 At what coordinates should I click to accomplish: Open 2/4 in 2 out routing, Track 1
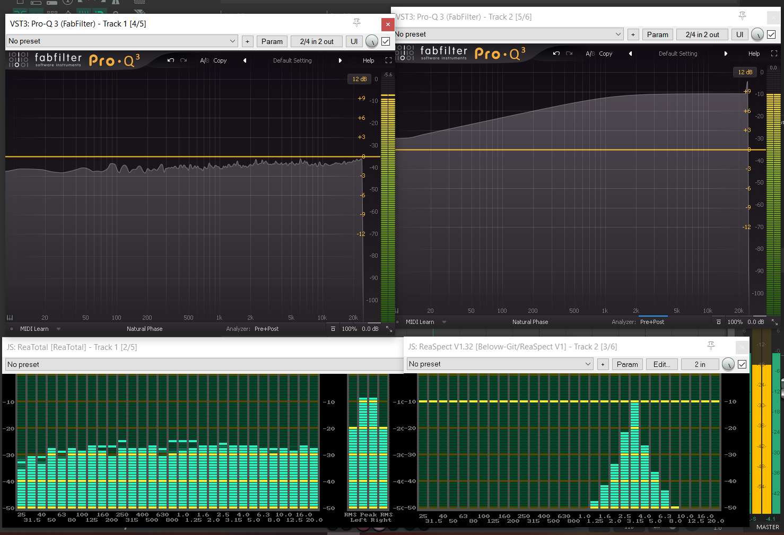317,41
